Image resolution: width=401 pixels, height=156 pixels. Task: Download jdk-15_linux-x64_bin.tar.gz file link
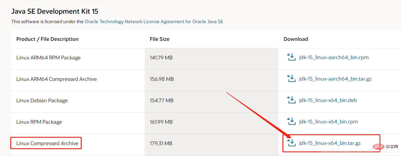[330, 143]
